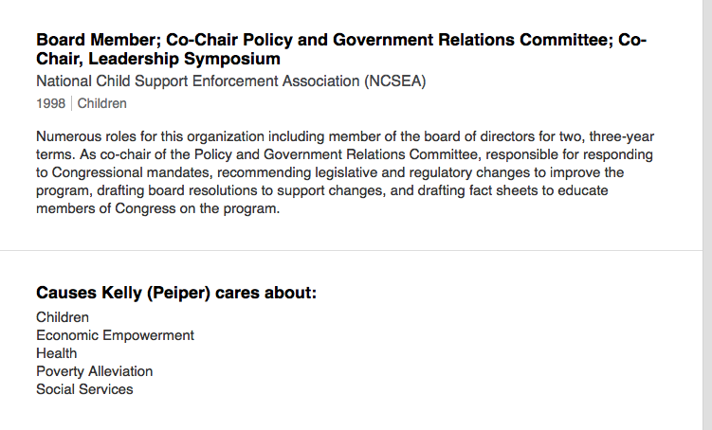The width and height of the screenshot is (712, 430).
Task: Select Children in the causes list
Action: click(63, 317)
